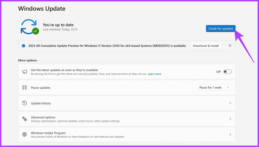Viewport: 259px width, 147px height.
Task: Click Pause for 1 week button
Action: [x=210, y=88]
